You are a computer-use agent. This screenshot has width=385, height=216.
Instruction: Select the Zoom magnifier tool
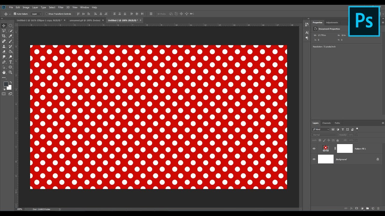pyautogui.click(x=11, y=72)
